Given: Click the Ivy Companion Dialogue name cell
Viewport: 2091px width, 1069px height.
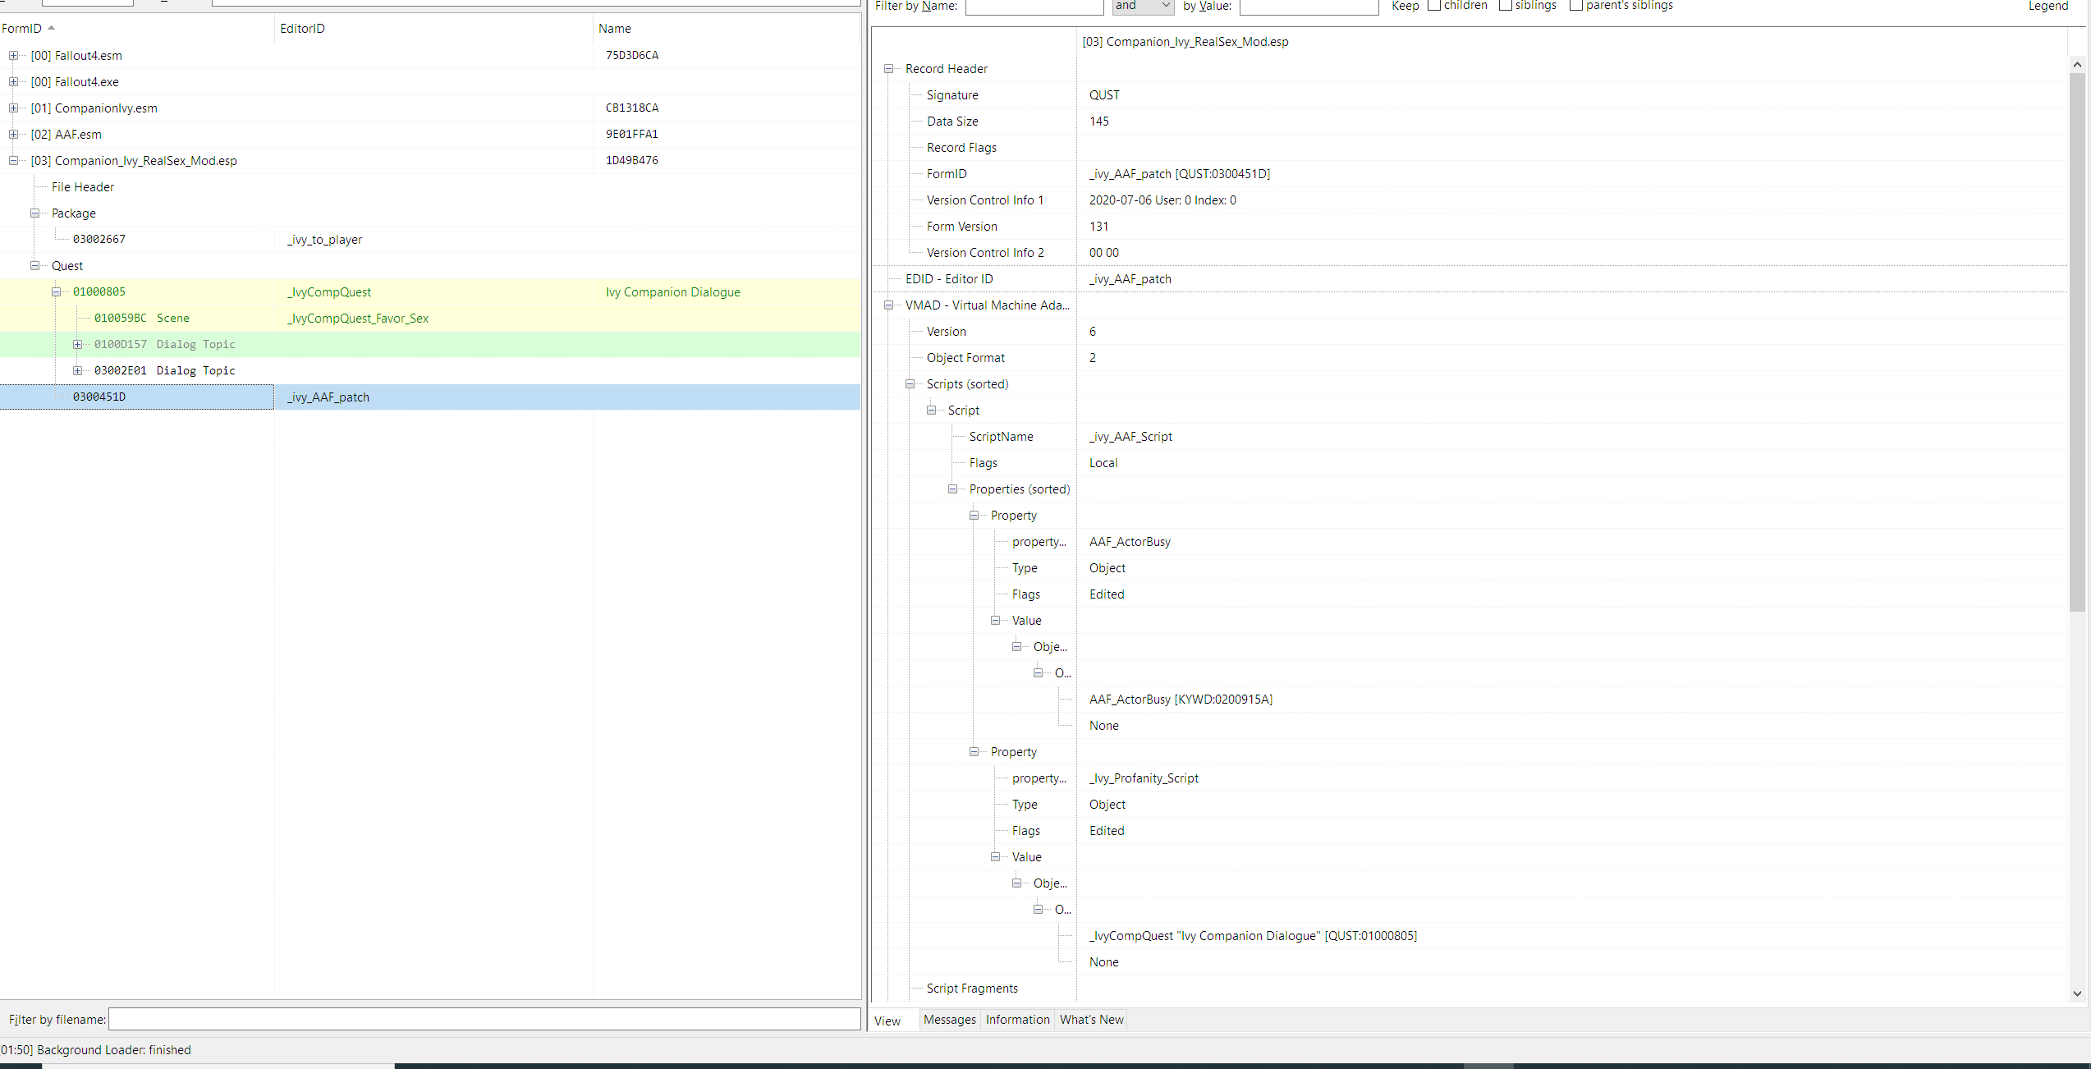Looking at the screenshot, I should click(x=673, y=292).
